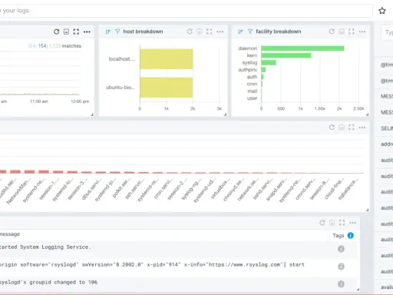Viewport: 393px width, 295px height.
Task: Expand log messages table to fullscreen
Action: tap(342, 223)
